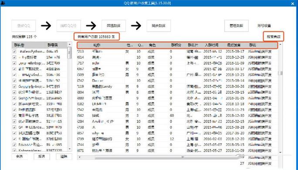Click 全选 below the group list
Viewport: 298px width, 170px height.
pyautogui.click(x=19, y=156)
